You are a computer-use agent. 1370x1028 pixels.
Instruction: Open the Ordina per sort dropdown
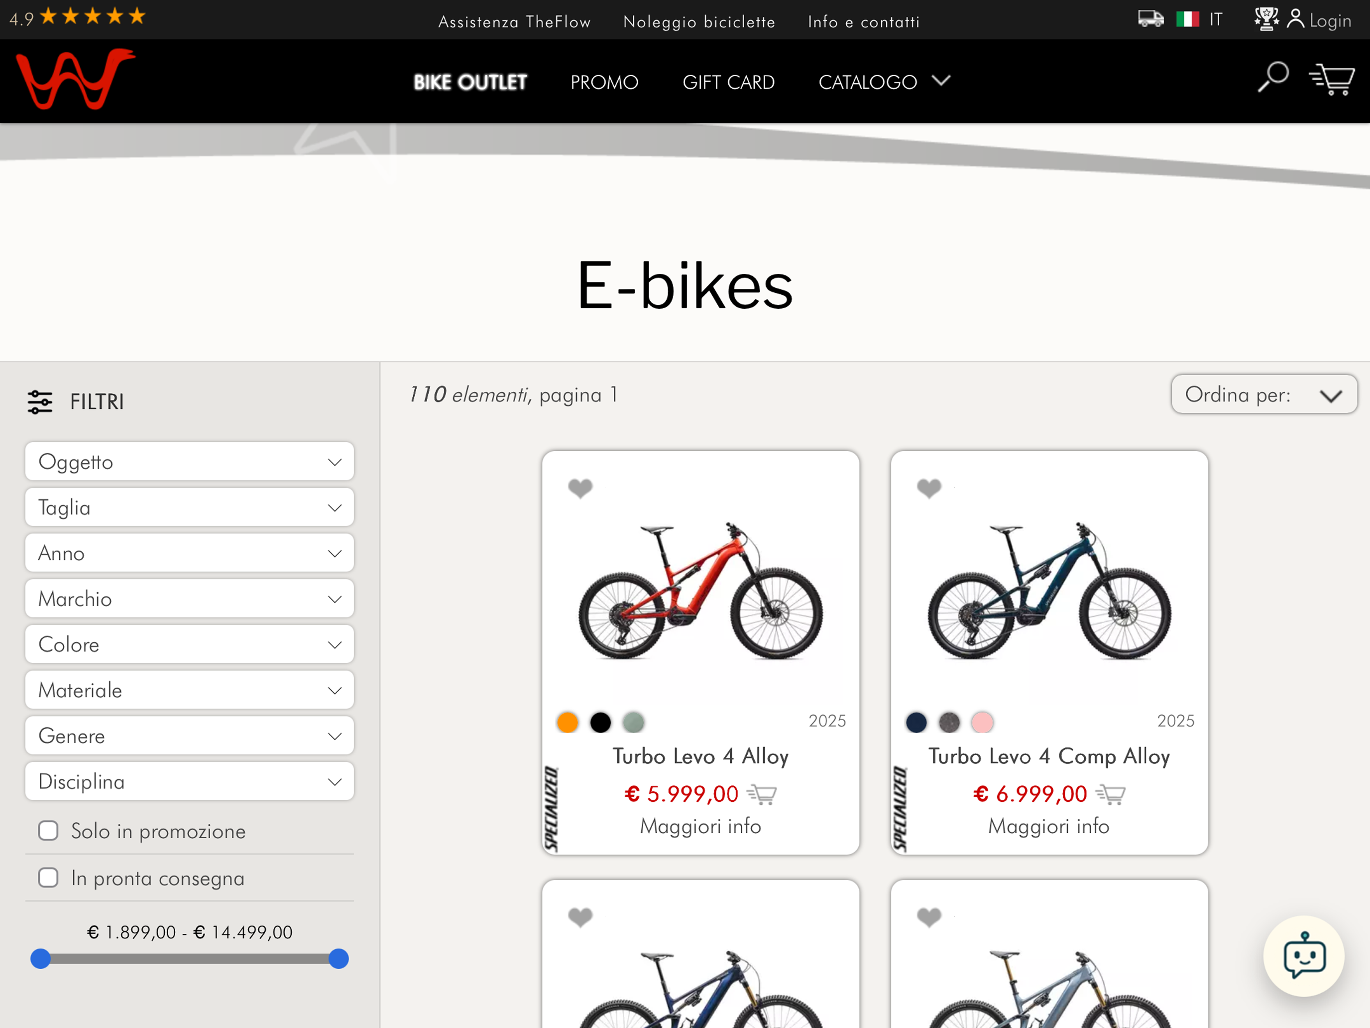tap(1263, 394)
